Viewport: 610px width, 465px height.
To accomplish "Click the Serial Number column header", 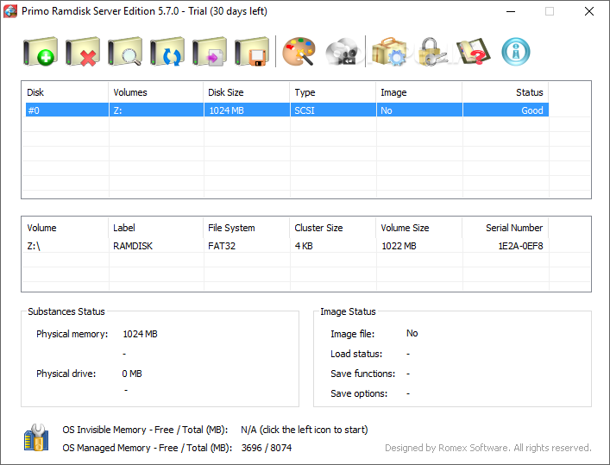I will click(506, 228).
